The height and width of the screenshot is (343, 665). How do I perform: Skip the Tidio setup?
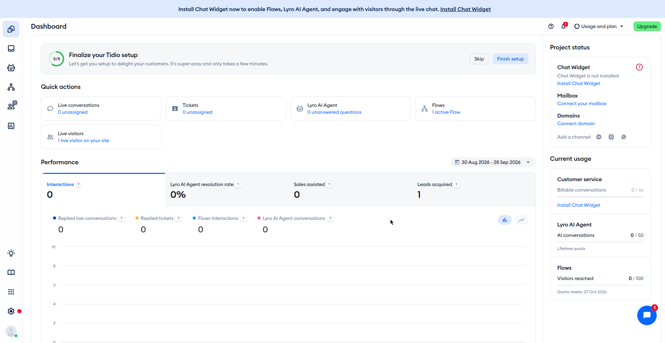tap(479, 59)
